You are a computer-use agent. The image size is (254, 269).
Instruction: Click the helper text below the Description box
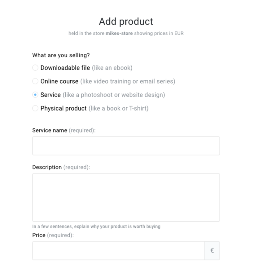(96, 226)
